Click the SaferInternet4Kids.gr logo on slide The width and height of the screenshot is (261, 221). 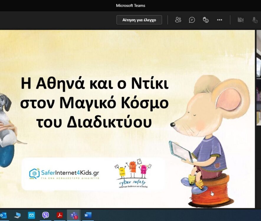click(x=64, y=174)
